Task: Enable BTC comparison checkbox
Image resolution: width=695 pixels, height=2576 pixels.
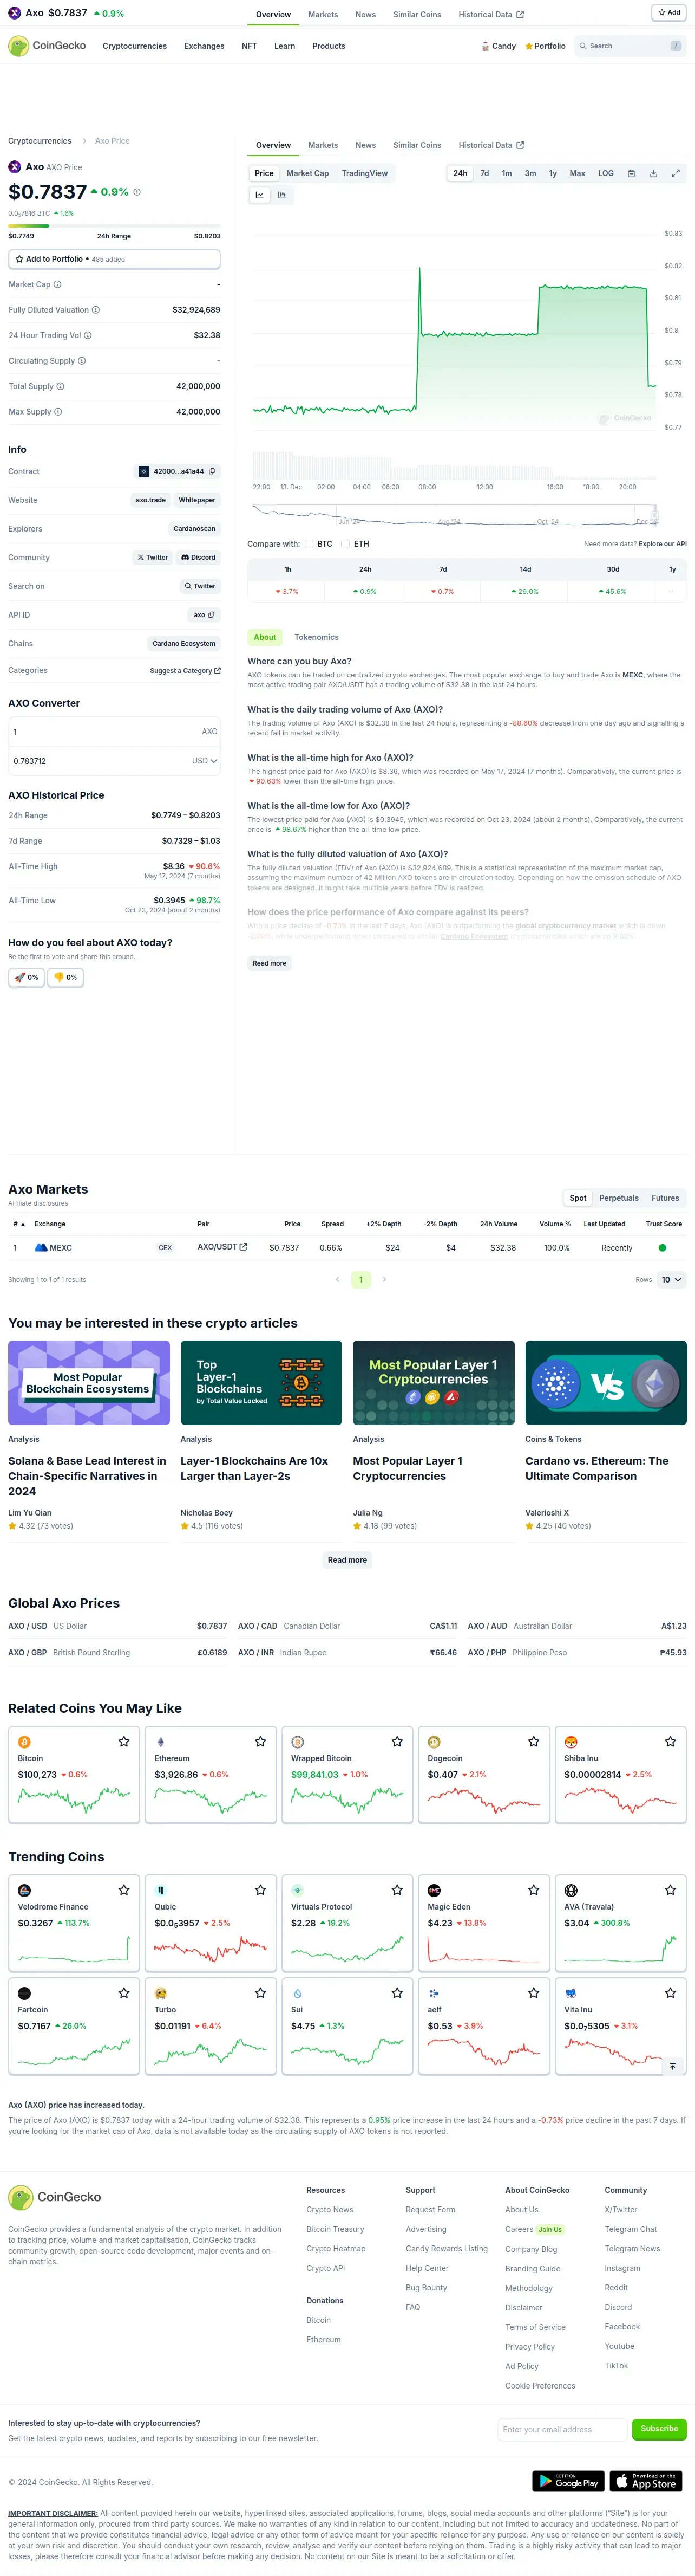Action: click(x=310, y=544)
